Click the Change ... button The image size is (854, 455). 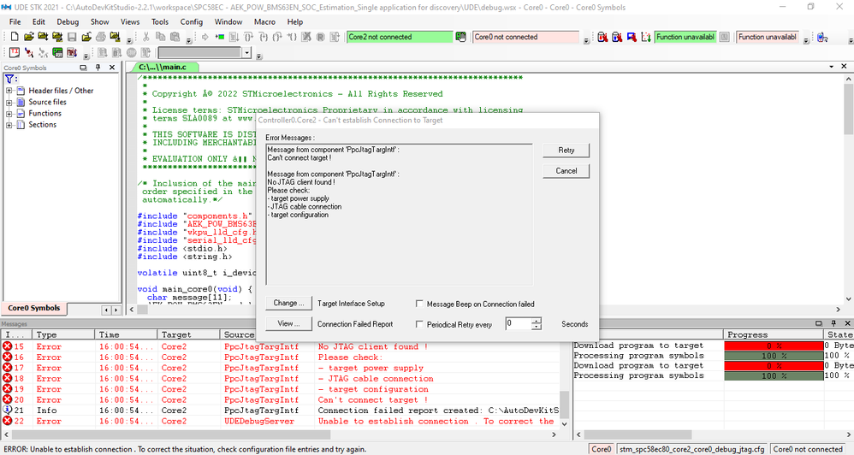(288, 303)
